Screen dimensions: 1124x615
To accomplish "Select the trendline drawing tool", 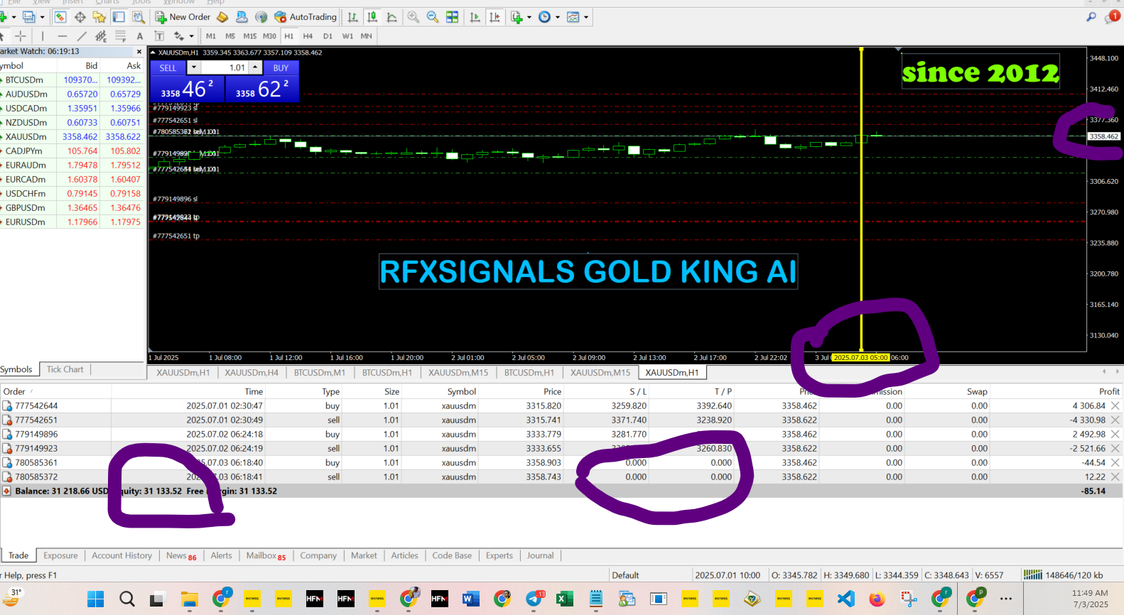I will point(82,36).
